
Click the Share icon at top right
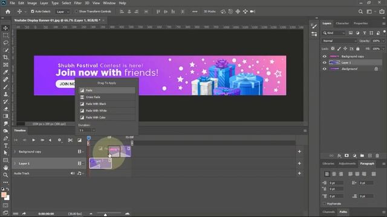pyautogui.click(x=382, y=11)
